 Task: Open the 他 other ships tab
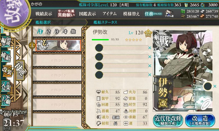73,32
